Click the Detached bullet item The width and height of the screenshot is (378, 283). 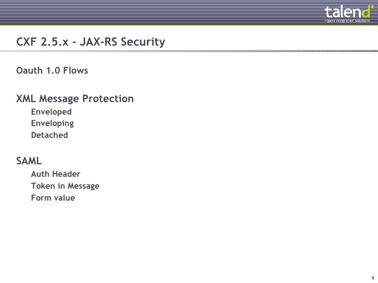click(49, 135)
